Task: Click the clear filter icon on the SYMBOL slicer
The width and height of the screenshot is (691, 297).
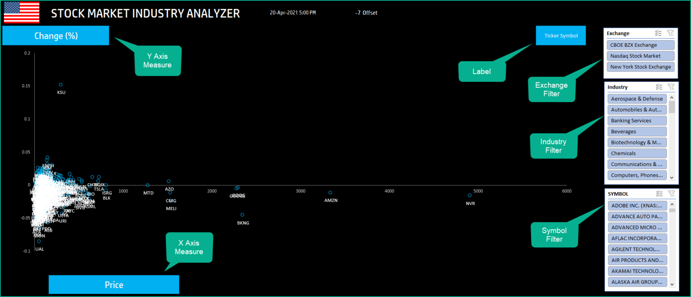Action: (x=671, y=193)
